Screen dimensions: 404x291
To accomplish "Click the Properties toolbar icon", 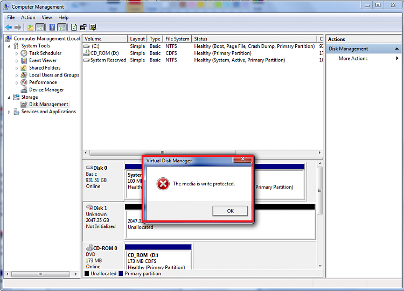I will tap(83, 27).
